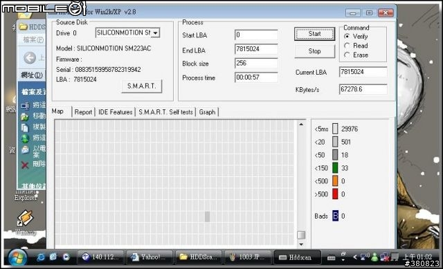This screenshot has height=269, width=443.
Task: Open the IDE Features tab
Action: (116, 112)
